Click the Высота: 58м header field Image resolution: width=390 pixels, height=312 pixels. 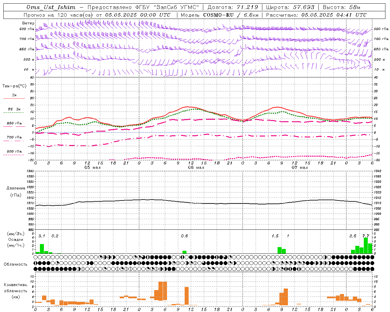(x=341, y=7)
